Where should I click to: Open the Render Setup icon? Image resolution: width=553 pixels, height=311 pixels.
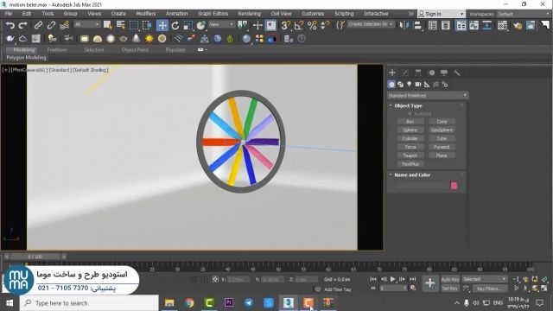[x=518, y=25]
